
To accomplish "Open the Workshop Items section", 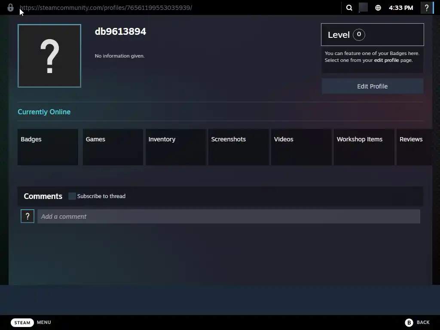I will click(364, 147).
